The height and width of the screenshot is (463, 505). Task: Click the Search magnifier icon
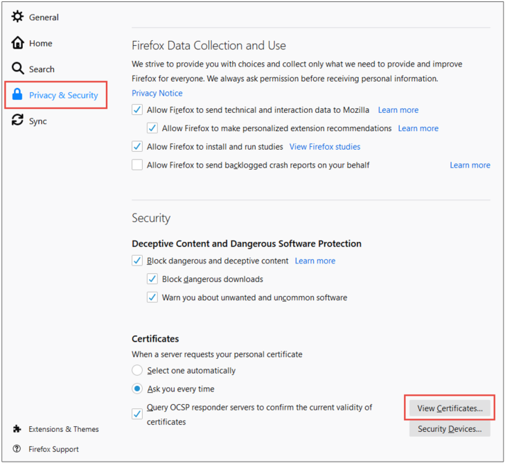(x=17, y=69)
